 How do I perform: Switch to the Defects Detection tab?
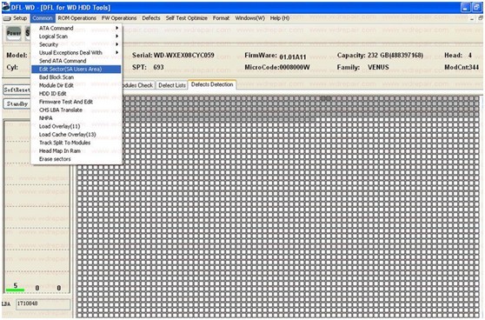click(x=212, y=84)
